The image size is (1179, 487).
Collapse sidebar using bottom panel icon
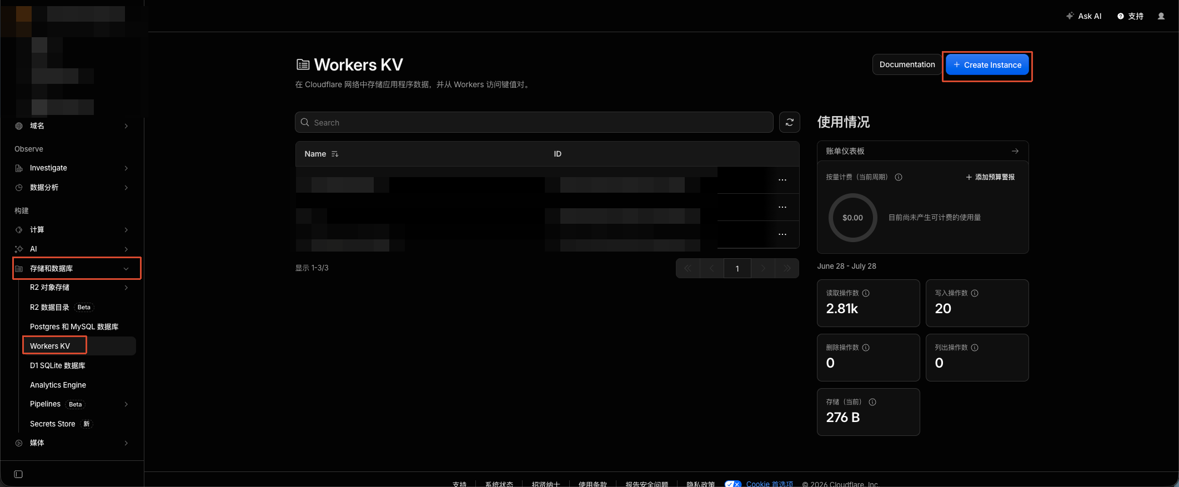click(18, 474)
